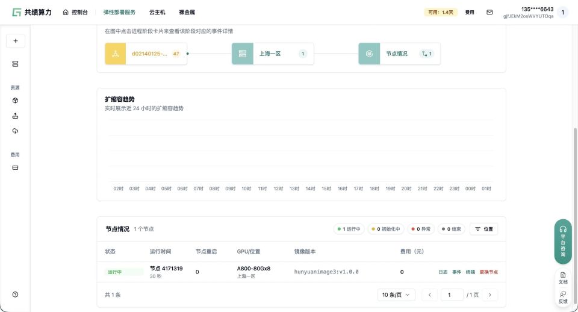The image size is (578, 312).
Task: Click the node count badge on 节点情况 card
Action: point(427,54)
